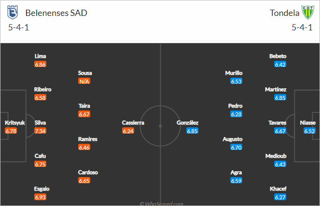The image size is (320, 206).
Task: Click the Tondela club crest
Action: point(308,12)
